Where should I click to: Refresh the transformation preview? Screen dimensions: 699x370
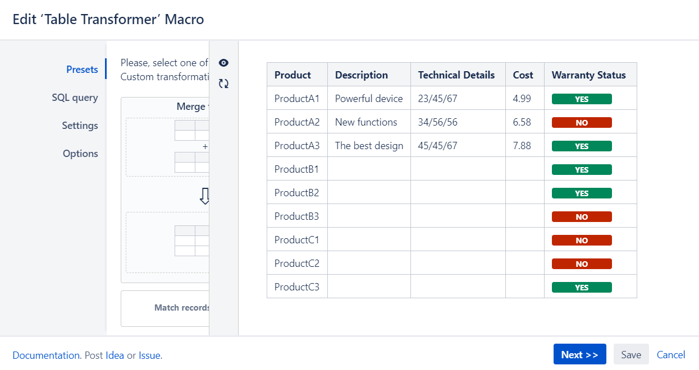223,83
